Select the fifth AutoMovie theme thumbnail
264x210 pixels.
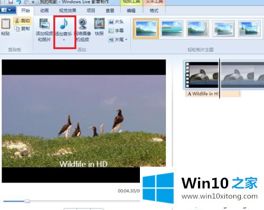(x=249, y=28)
